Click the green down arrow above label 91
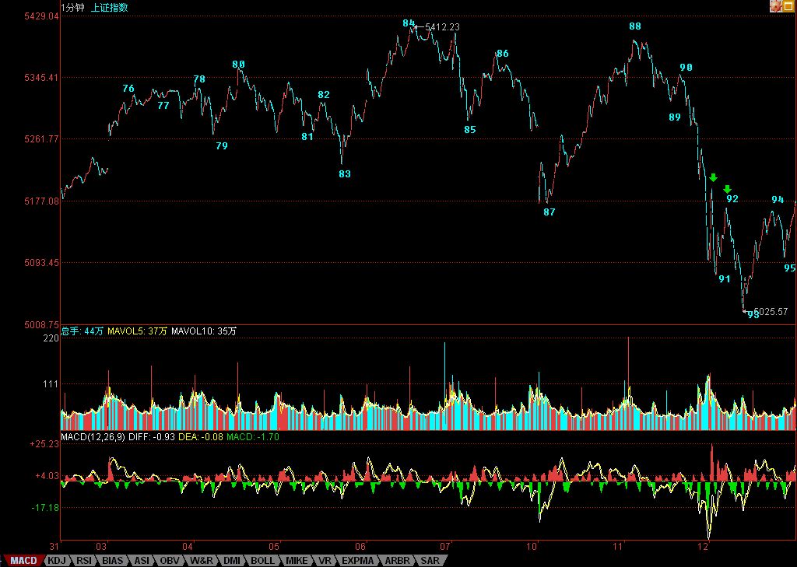 pos(713,178)
